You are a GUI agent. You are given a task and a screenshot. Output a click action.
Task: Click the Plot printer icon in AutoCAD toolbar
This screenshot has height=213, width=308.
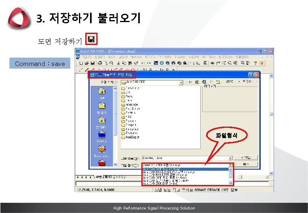(100, 63)
